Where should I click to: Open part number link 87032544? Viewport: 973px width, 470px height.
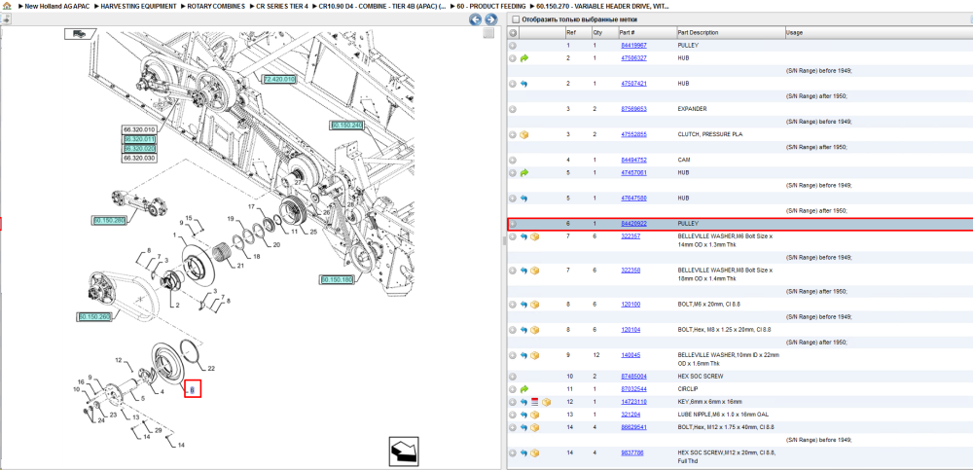[x=633, y=389]
